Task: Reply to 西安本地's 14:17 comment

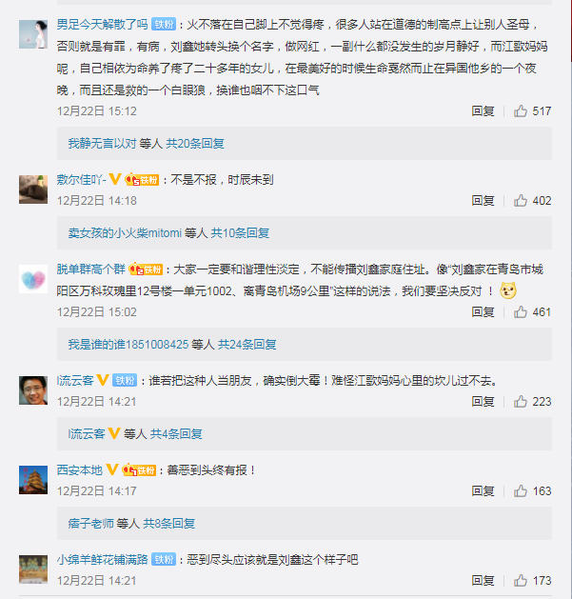Action: tap(483, 490)
